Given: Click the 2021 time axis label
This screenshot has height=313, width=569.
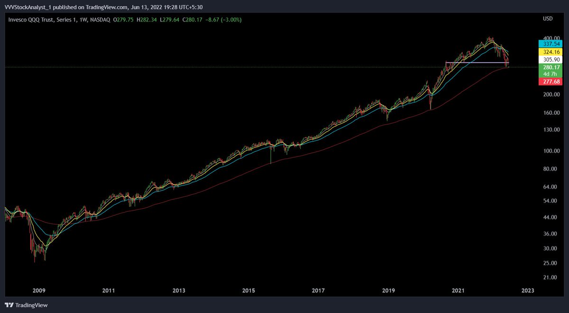Looking at the screenshot, I should tap(458, 290).
